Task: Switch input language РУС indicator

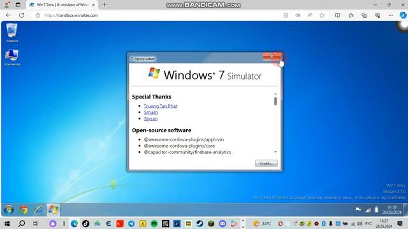Action: [368, 224]
